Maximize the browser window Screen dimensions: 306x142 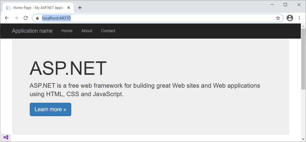pos(285,4)
